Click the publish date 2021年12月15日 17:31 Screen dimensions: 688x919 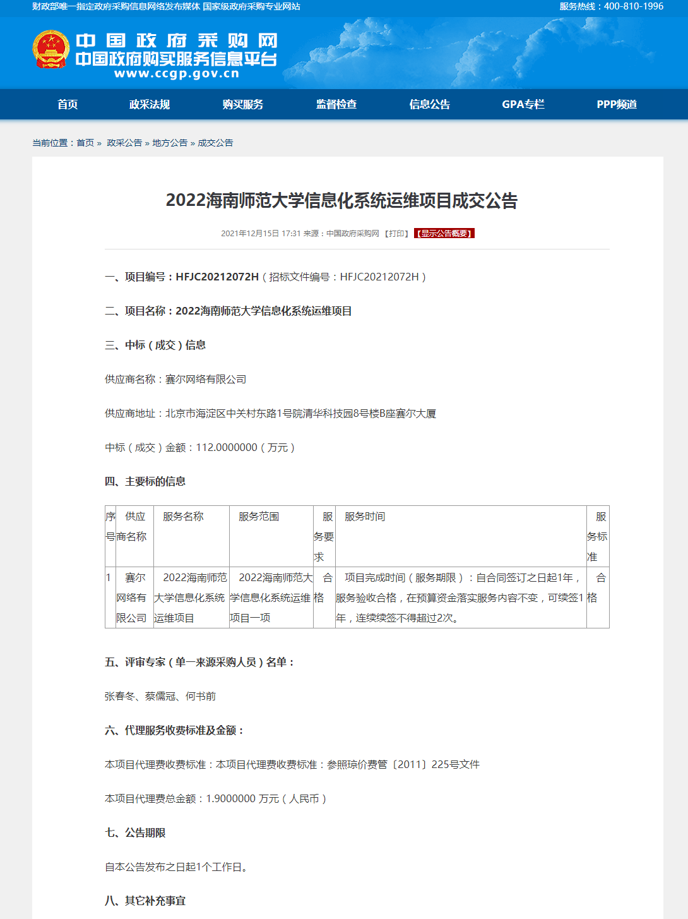[261, 233]
